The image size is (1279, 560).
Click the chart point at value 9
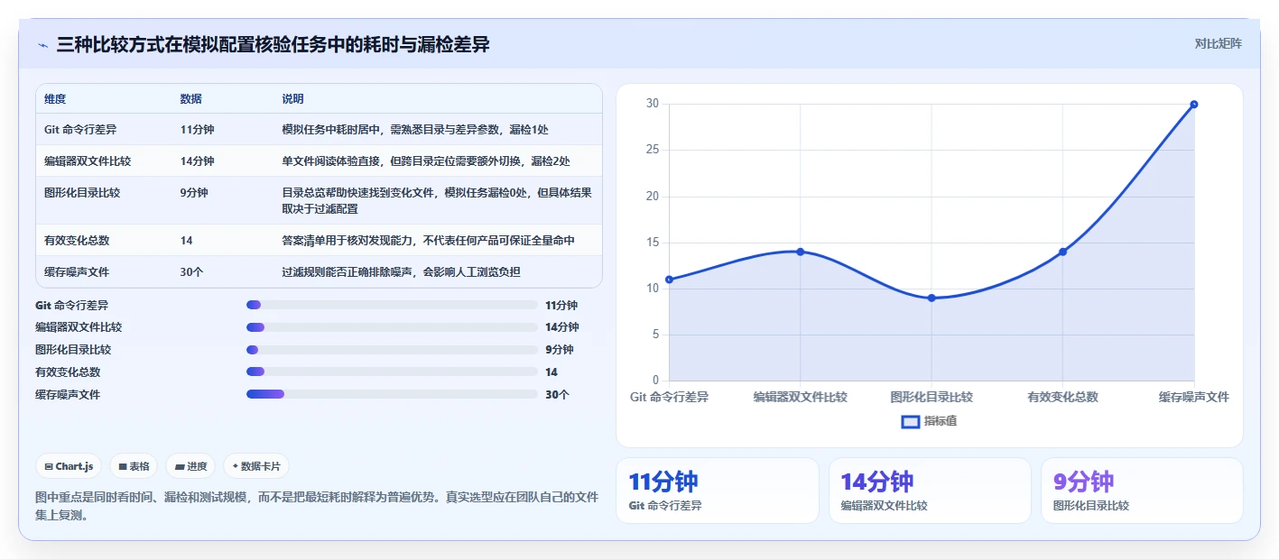click(x=931, y=298)
